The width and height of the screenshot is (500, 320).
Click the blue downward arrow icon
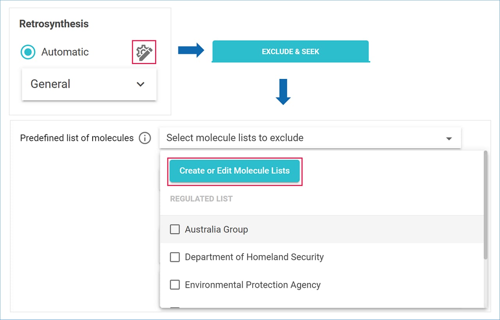(283, 92)
